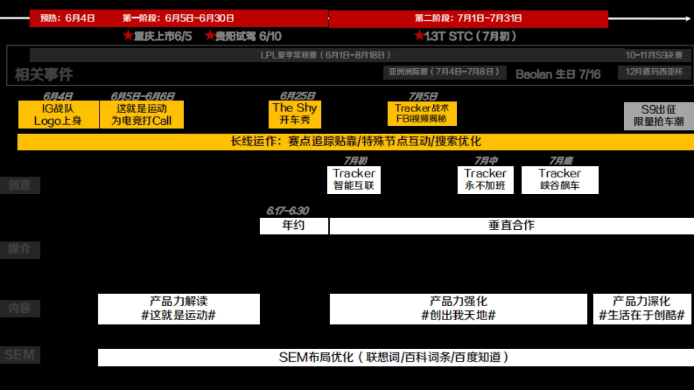Select the Tracker战术 FB视频揭秘 yellow box

[x=422, y=114]
